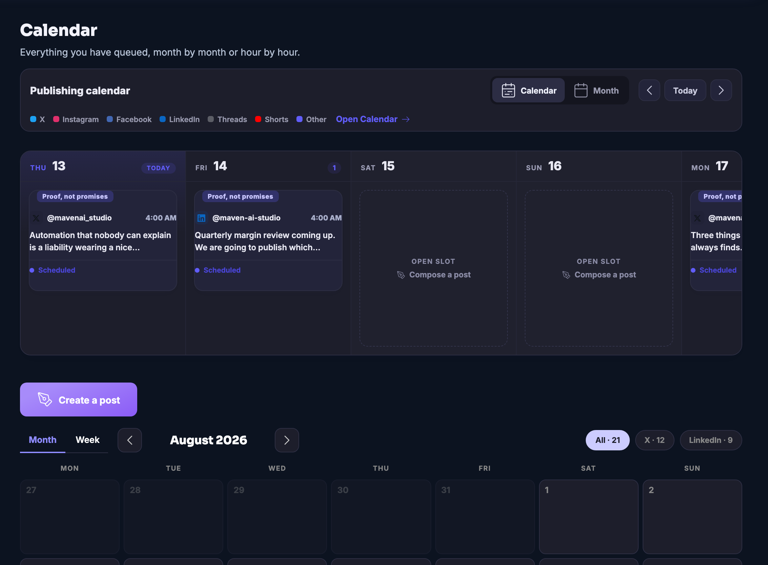Image resolution: width=768 pixels, height=565 pixels.
Task: Click the Instagram legend color swatch
Action: coord(56,119)
